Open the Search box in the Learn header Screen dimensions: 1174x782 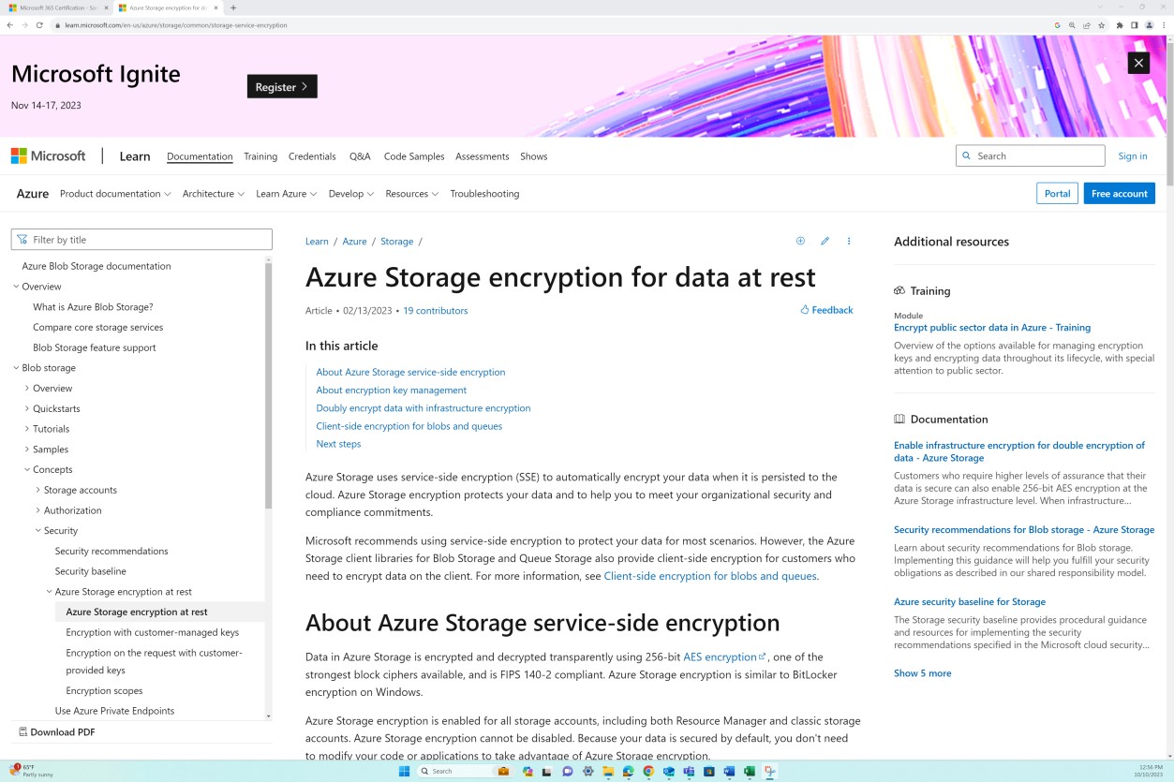(x=1030, y=155)
